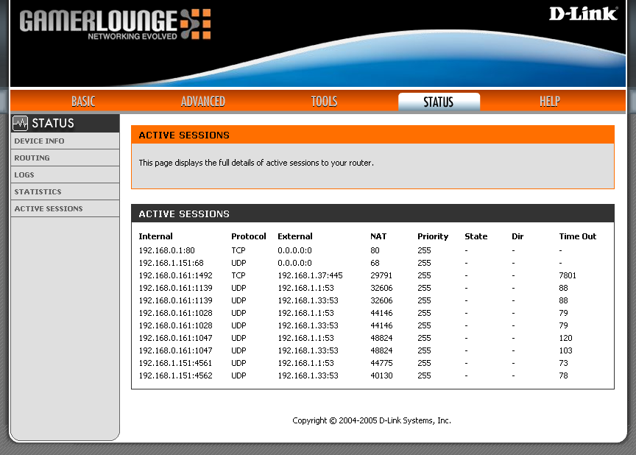Open Routing page in sidebar
The height and width of the screenshot is (455, 636).
tap(65, 158)
